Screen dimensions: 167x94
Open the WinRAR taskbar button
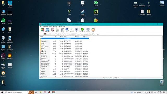point(53,92)
